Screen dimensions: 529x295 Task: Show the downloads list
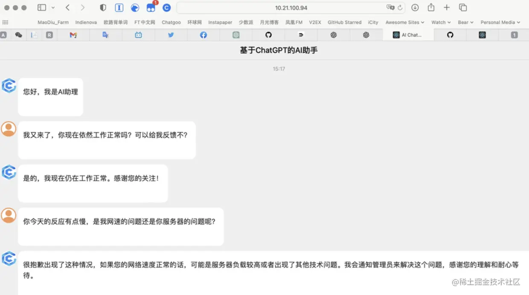[x=415, y=8]
